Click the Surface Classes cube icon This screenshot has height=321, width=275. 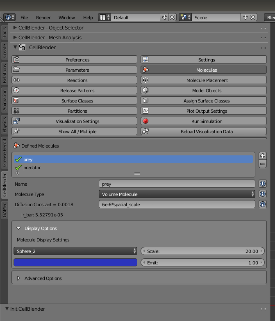click(x=16, y=100)
